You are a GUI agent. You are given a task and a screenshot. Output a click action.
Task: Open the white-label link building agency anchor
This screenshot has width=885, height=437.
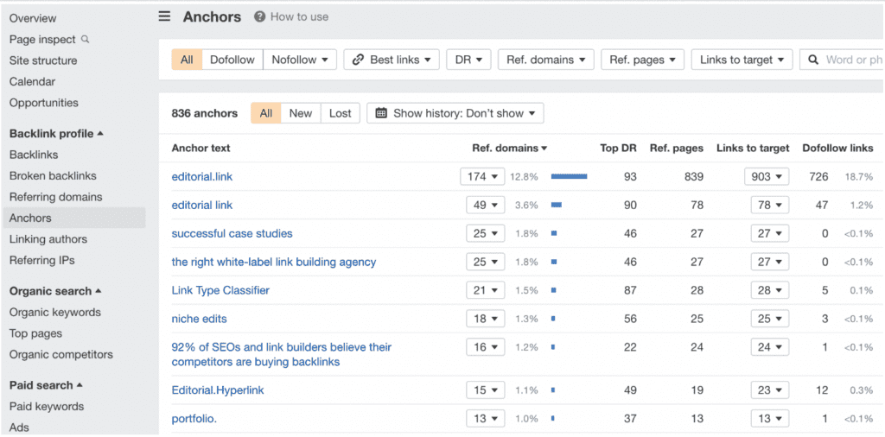click(274, 263)
